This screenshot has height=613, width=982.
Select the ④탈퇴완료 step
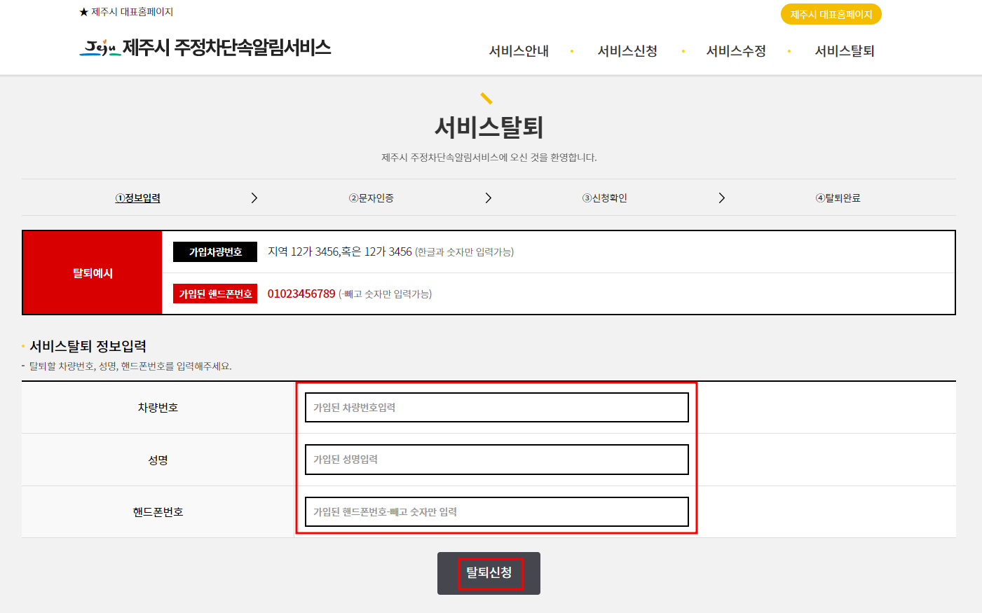pos(838,198)
